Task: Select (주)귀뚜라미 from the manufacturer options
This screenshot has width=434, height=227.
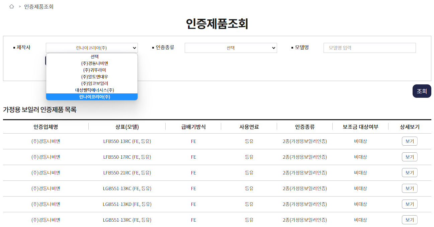Action: 92,70
